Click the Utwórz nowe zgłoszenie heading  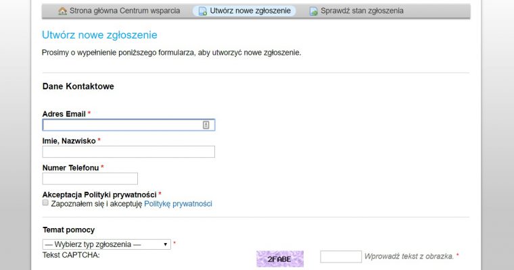click(99, 34)
